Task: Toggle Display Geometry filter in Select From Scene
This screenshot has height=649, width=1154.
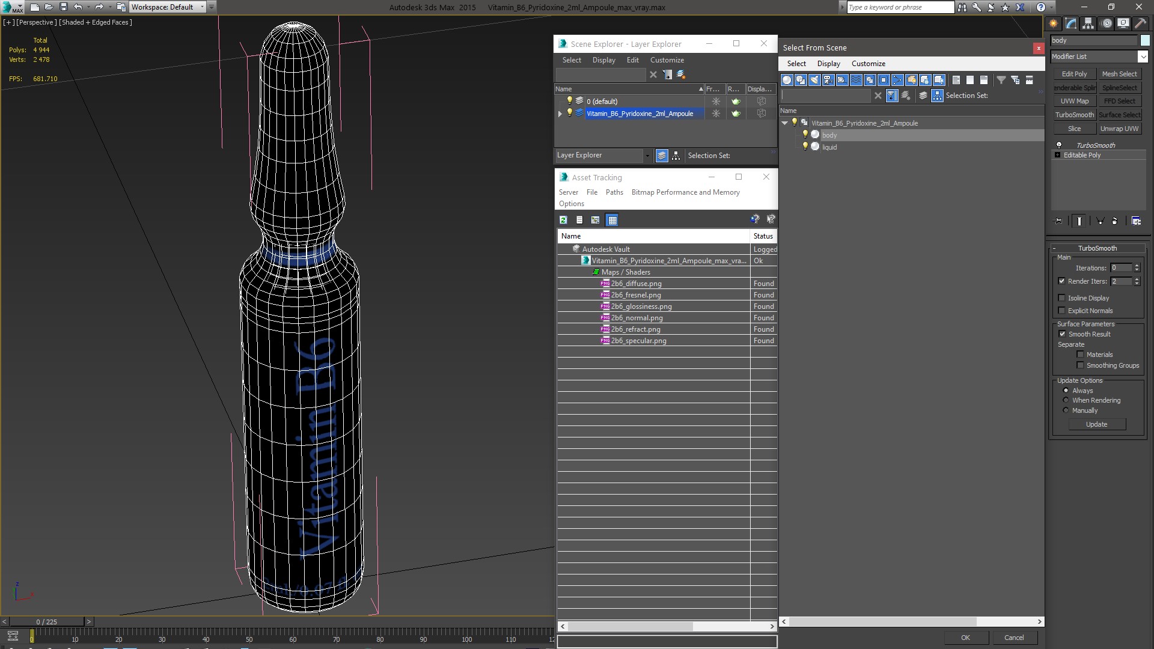Action: coord(787,80)
